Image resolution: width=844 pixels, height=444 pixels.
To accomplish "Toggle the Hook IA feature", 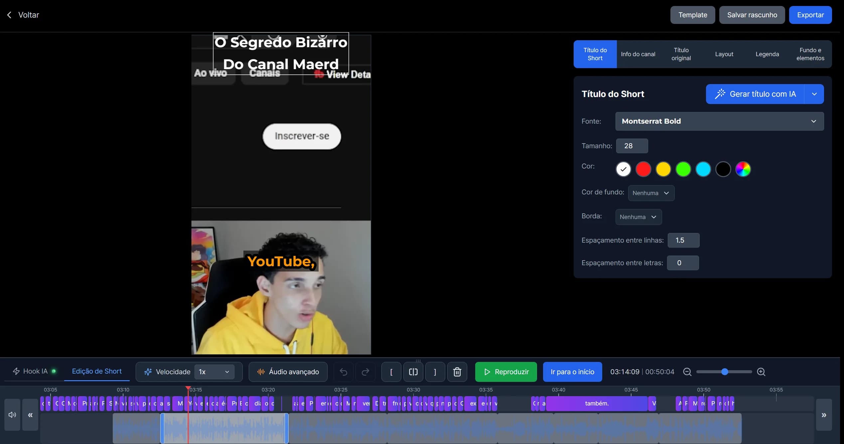I will pyautogui.click(x=34, y=371).
